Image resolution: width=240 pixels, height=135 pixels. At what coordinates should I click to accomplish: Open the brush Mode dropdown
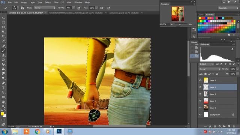coord(45,8)
